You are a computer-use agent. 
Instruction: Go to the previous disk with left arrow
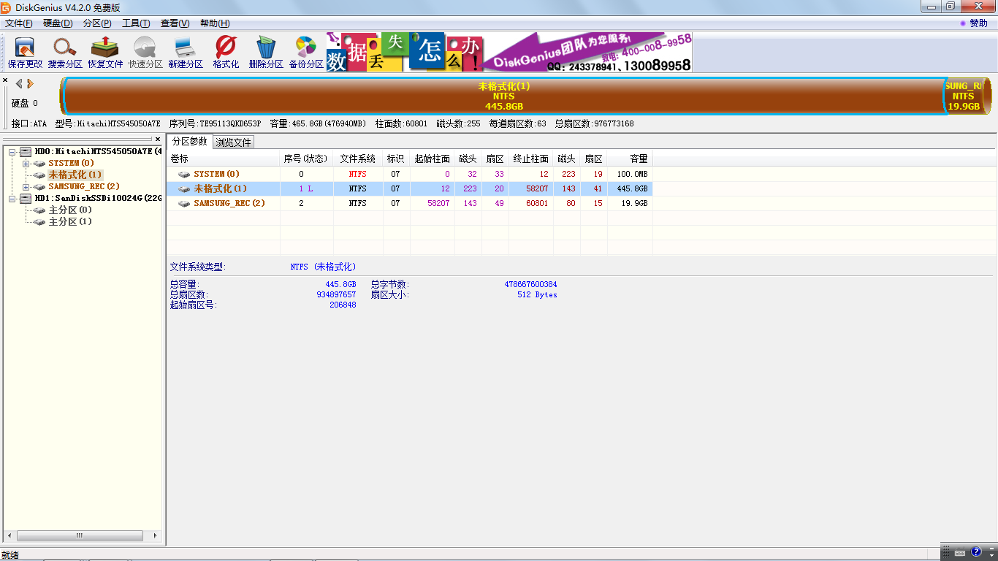pyautogui.click(x=19, y=84)
